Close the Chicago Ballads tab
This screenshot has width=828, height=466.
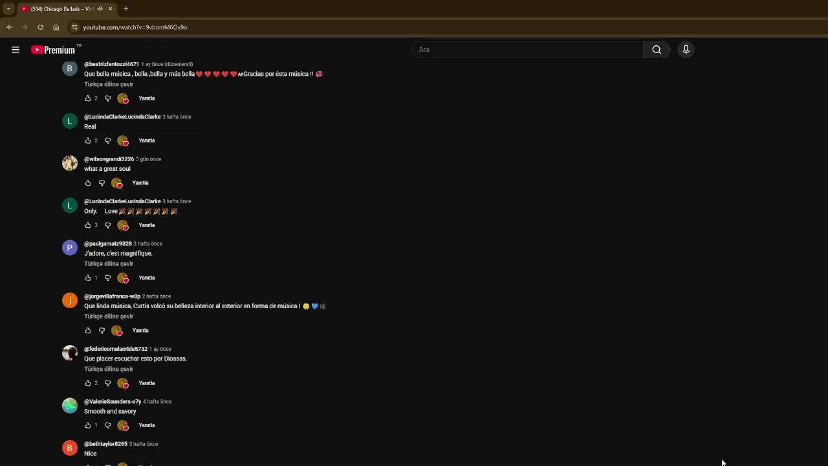[x=111, y=8]
